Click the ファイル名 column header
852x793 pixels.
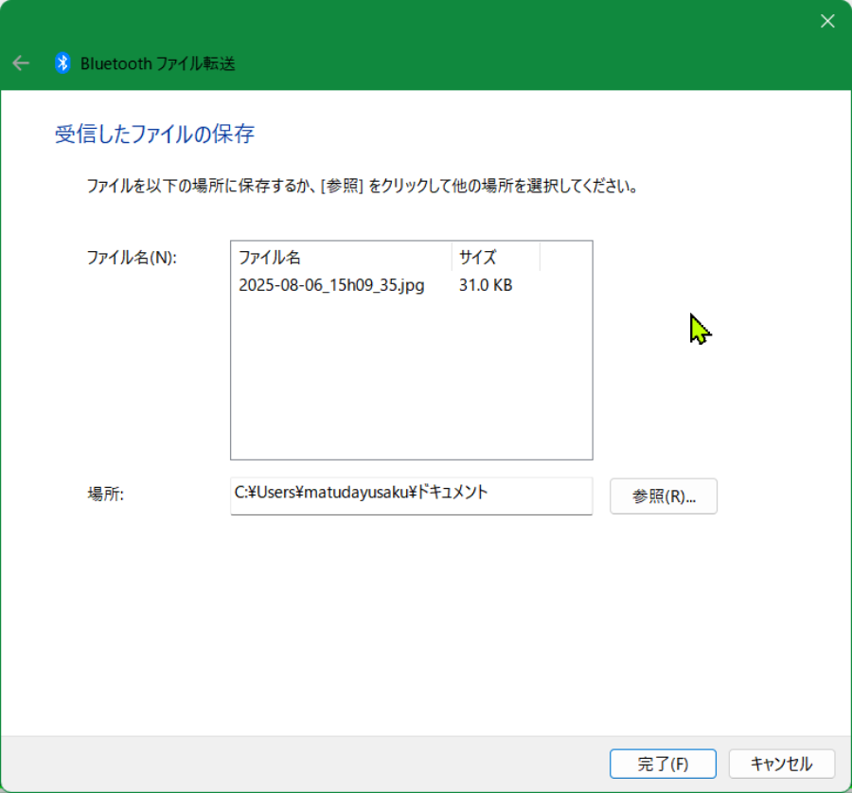(x=341, y=257)
